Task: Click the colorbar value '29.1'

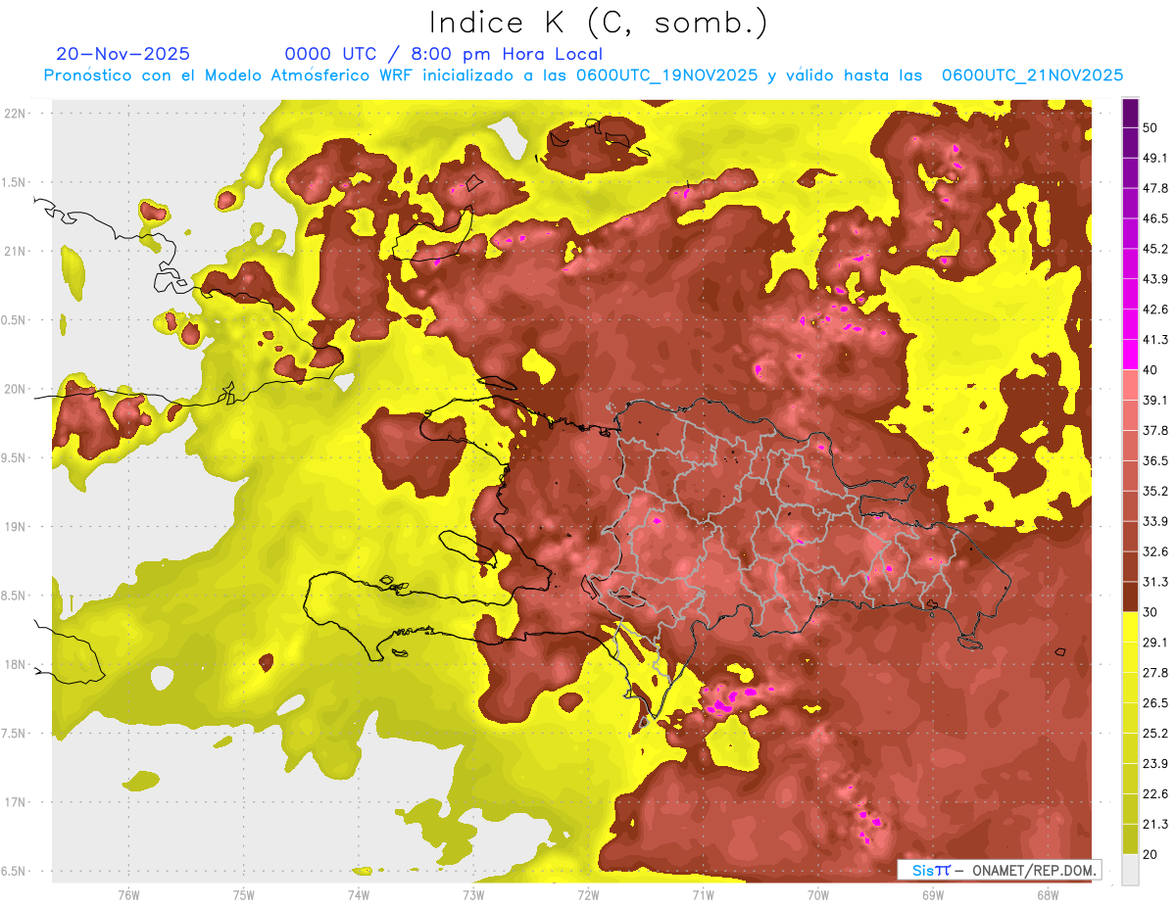Action: pyautogui.click(x=1154, y=643)
